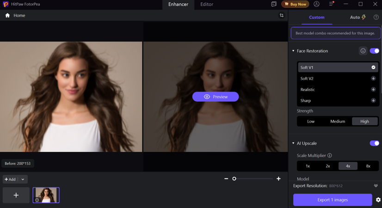Select the Soft V1 model
Screen dimensions: 382x208
pyautogui.click(x=338, y=67)
